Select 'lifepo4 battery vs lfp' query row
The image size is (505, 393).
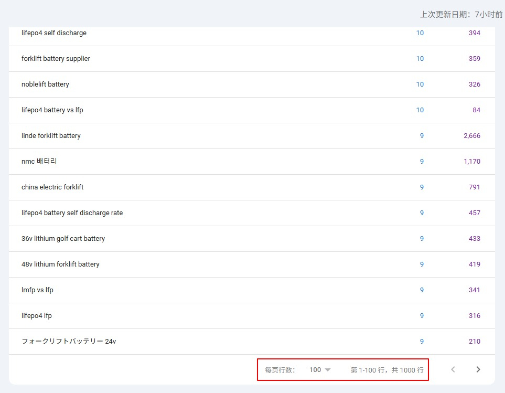pos(52,110)
